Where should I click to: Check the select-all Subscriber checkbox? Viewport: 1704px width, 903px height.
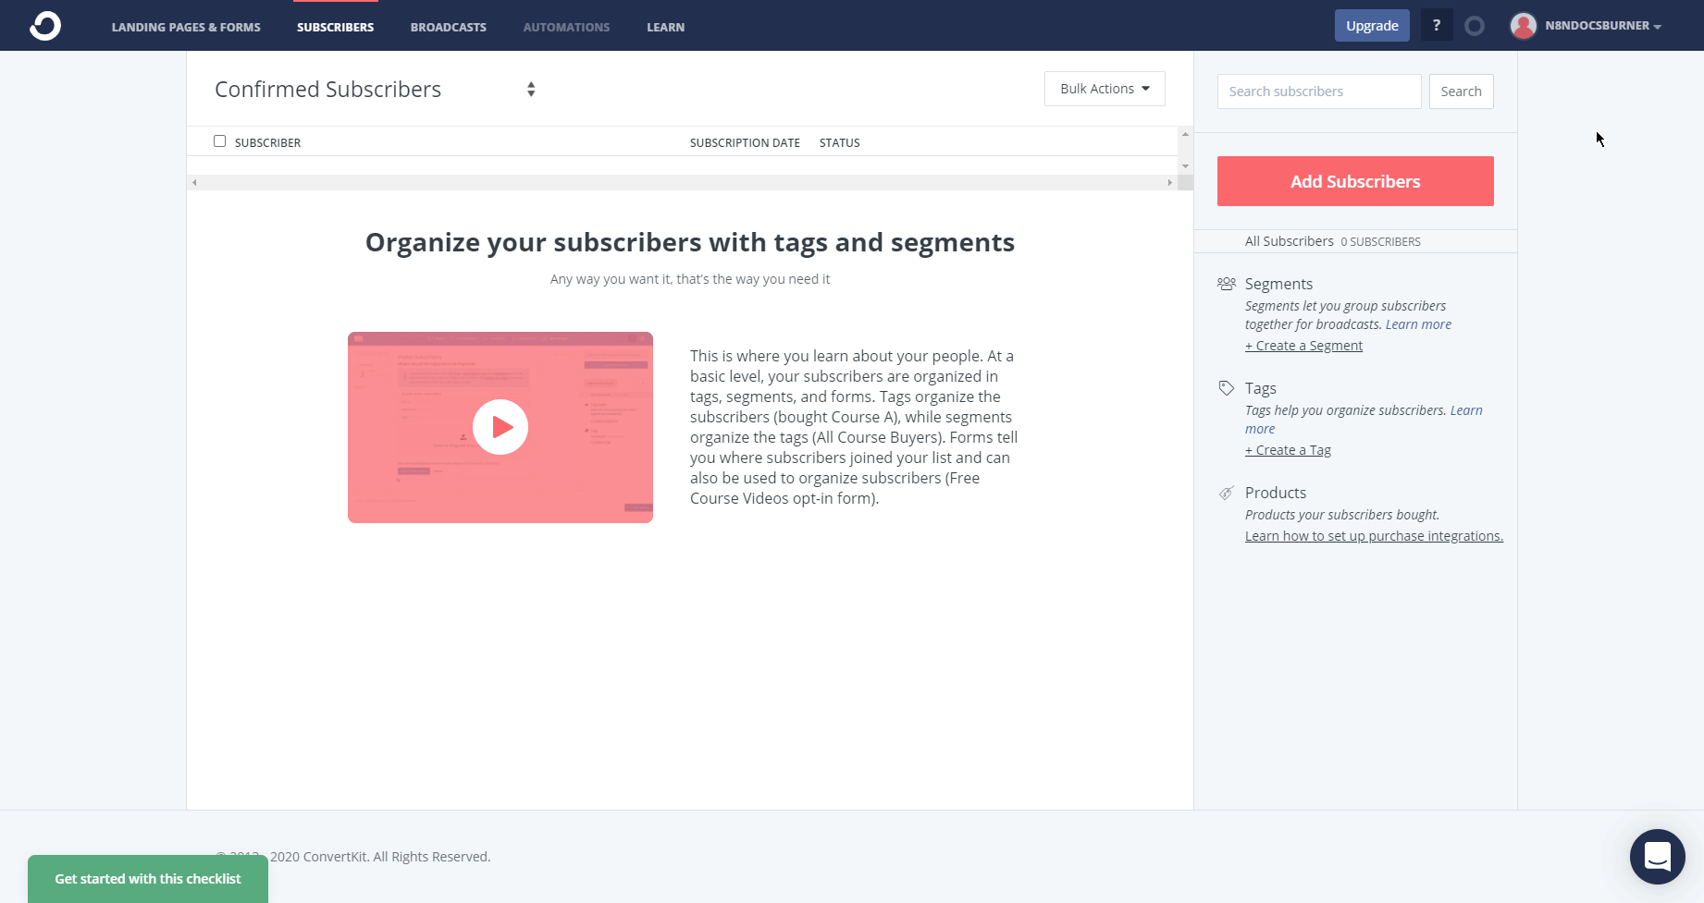pyautogui.click(x=219, y=140)
